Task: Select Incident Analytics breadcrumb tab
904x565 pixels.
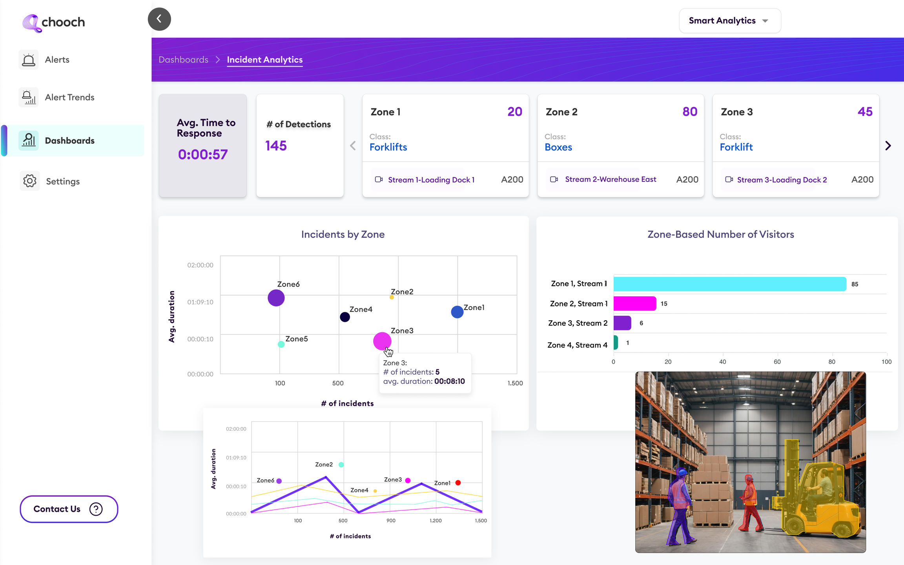Action: [264, 60]
